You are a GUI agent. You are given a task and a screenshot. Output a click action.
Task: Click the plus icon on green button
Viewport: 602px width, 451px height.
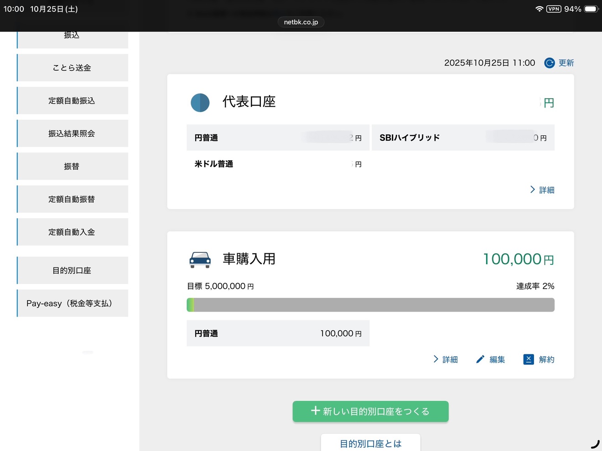tap(316, 410)
